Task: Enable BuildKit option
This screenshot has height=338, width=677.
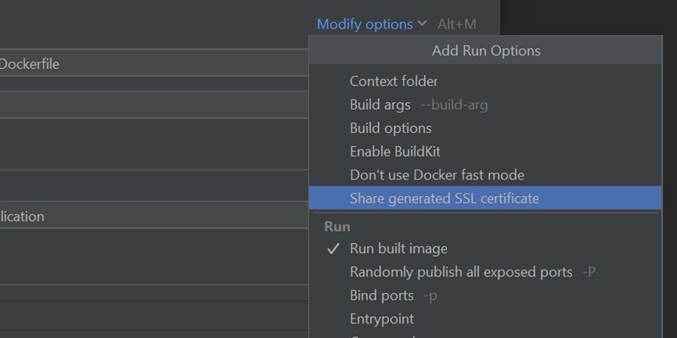Action: coord(395,152)
